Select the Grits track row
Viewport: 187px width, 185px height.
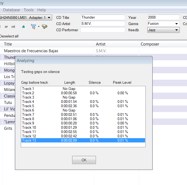[8, 128]
